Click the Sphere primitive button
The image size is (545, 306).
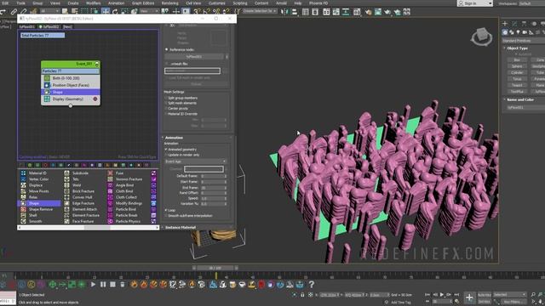[517, 66]
